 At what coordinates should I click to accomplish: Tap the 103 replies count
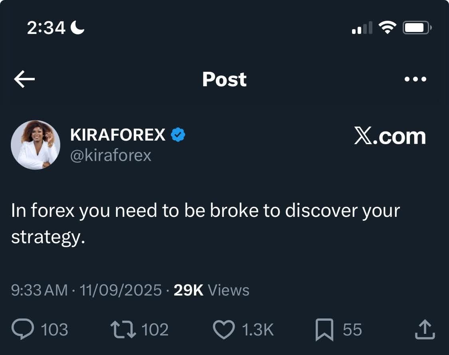(x=54, y=329)
